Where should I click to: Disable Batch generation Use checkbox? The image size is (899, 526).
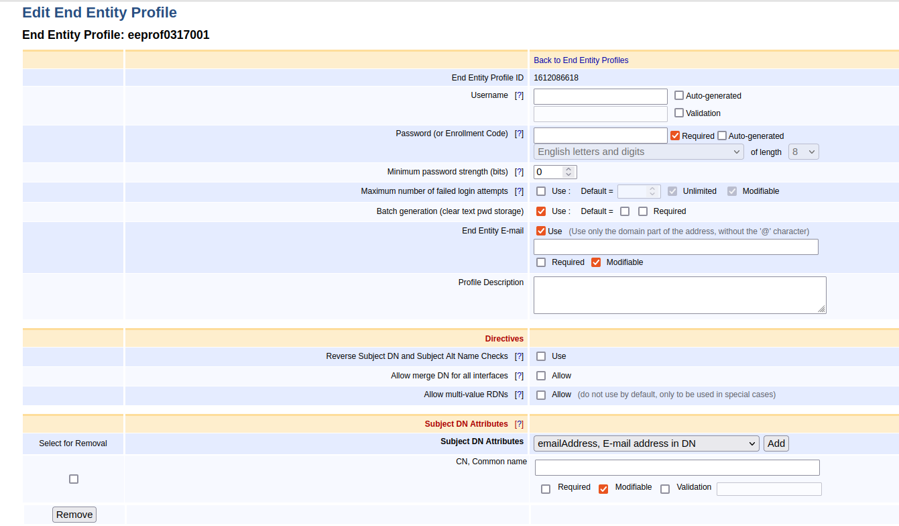[x=541, y=211]
